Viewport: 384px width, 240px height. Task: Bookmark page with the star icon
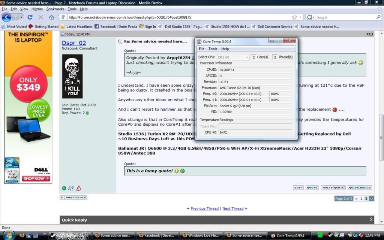[294, 17]
